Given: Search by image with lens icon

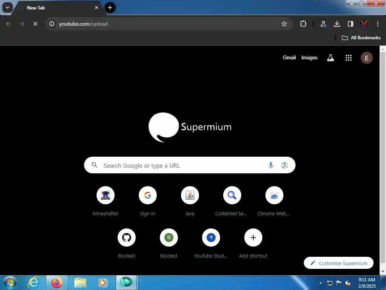Looking at the screenshot, I should pyautogui.click(x=285, y=165).
